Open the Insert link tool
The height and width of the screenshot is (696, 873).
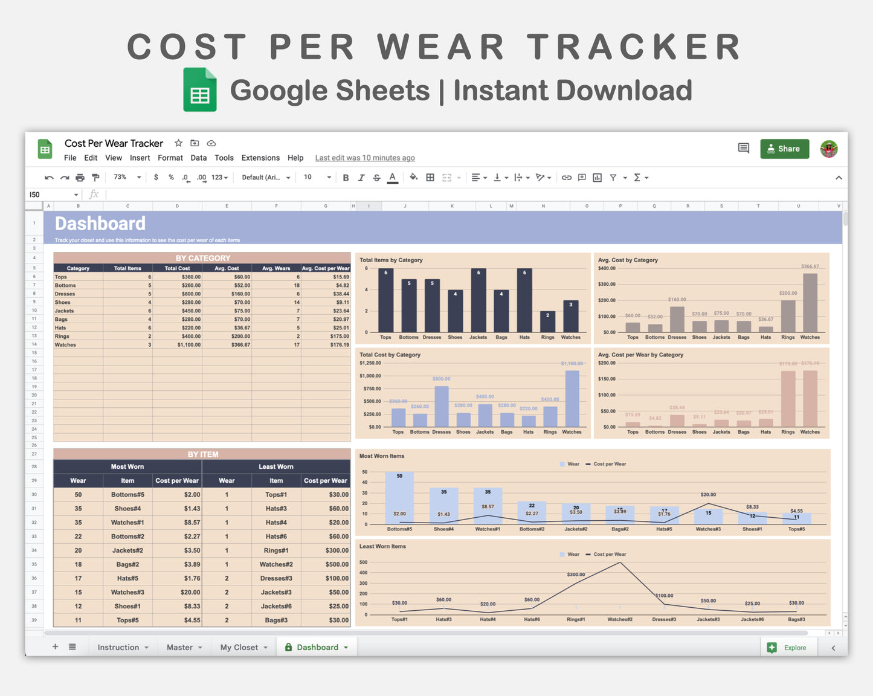coord(566,177)
